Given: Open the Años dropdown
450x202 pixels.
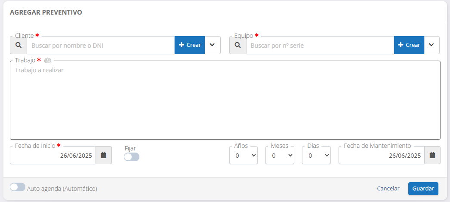Looking at the screenshot, I should coord(243,156).
